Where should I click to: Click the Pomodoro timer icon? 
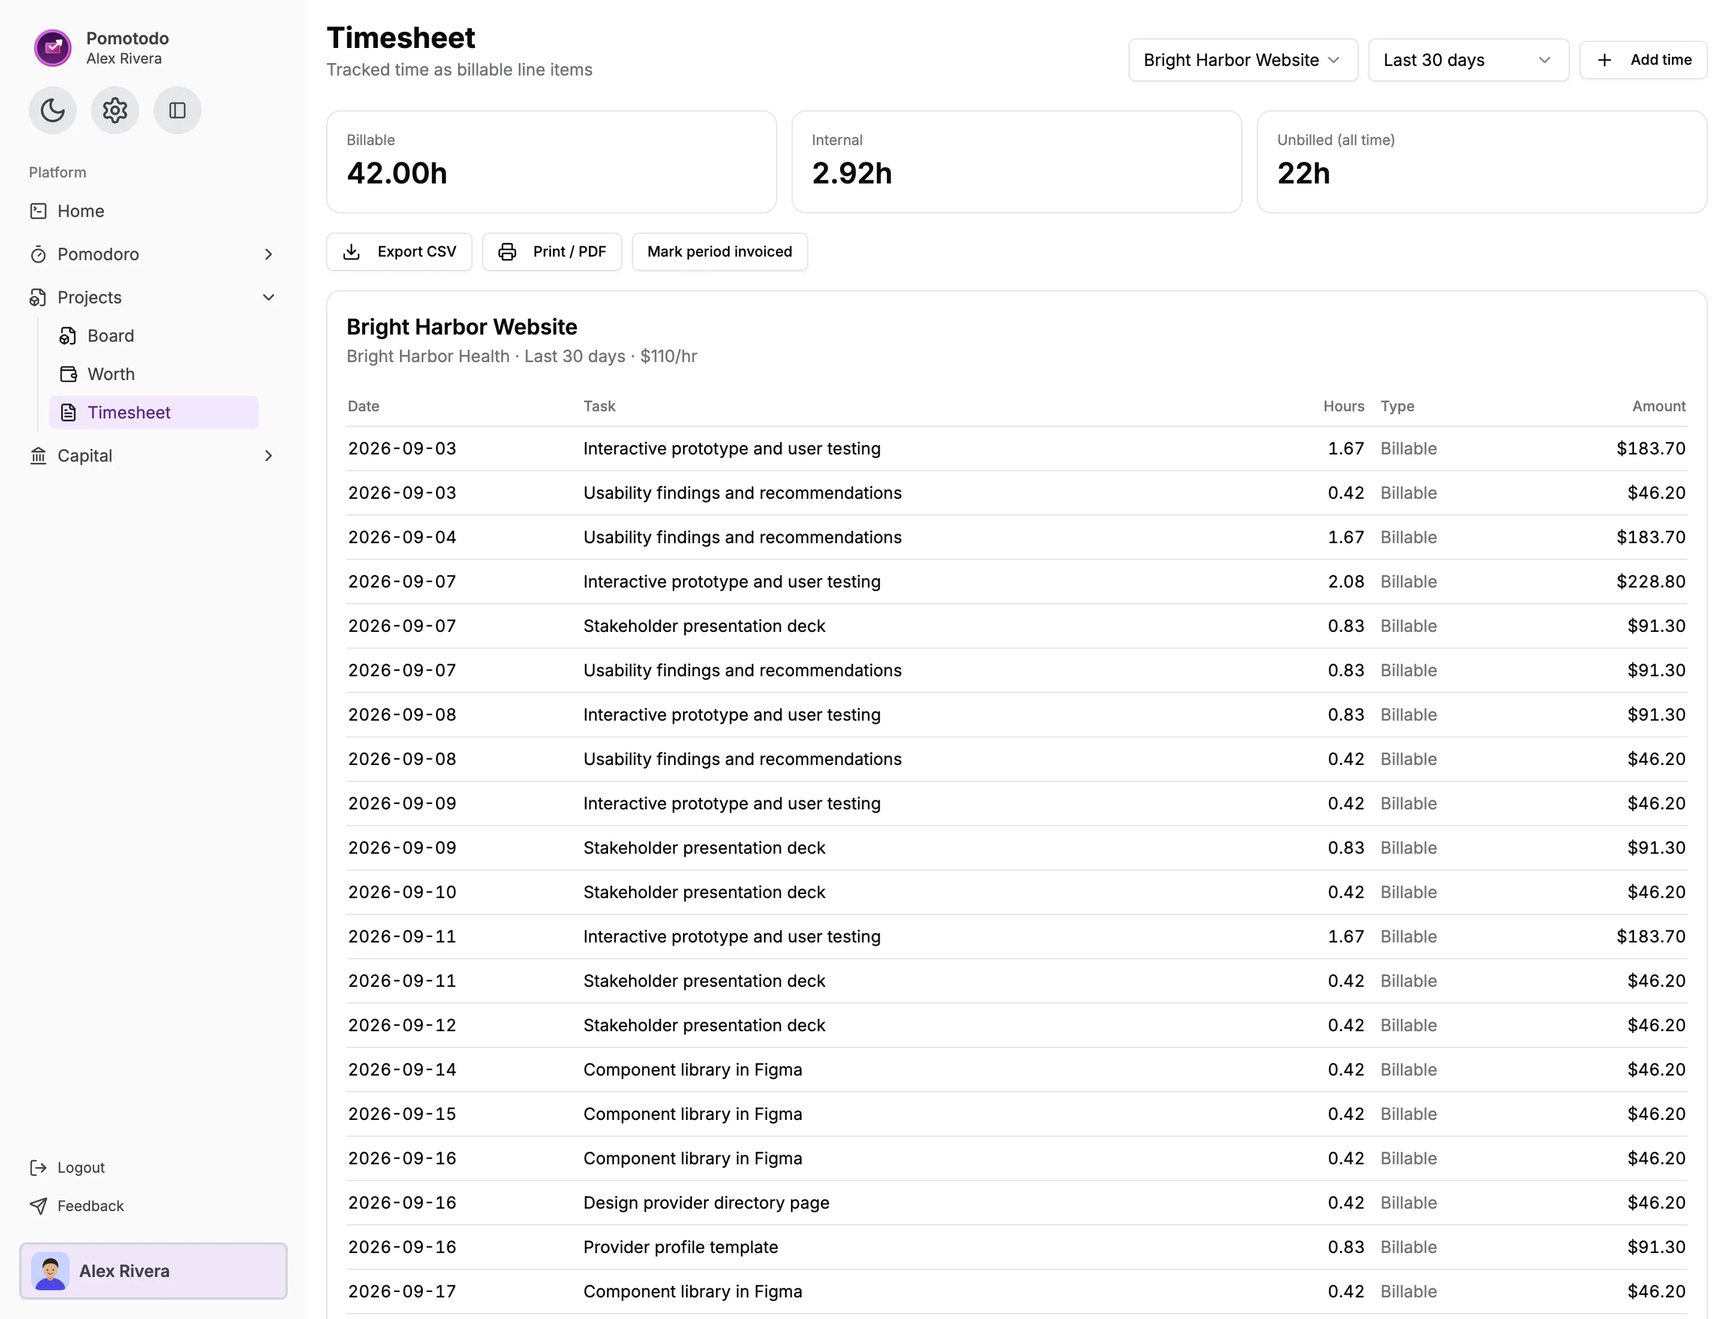pos(38,254)
